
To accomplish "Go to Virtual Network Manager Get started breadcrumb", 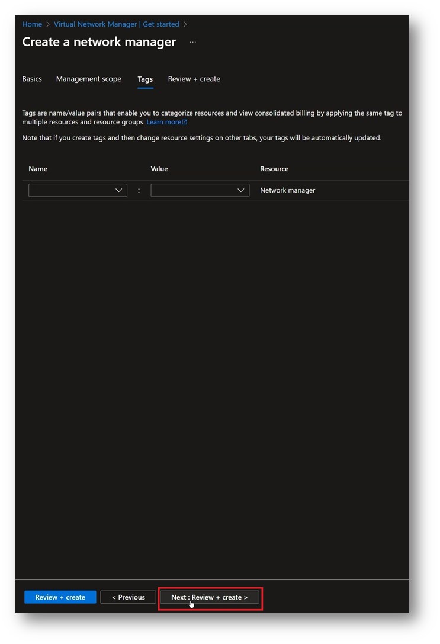I will point(117,24).
